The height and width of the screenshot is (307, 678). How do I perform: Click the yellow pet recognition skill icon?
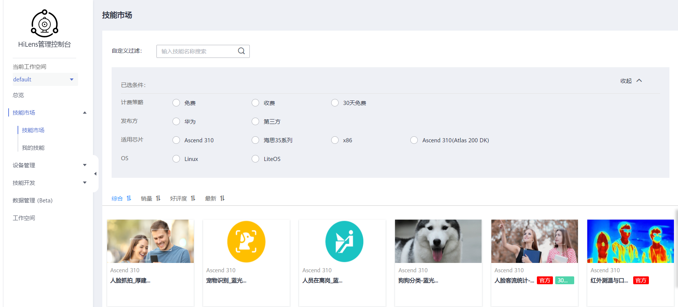(x=246, y=242)
